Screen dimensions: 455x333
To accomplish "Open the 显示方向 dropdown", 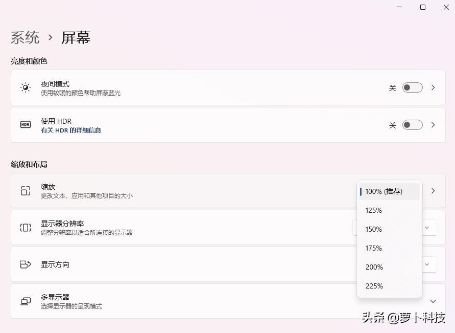I will pos(428,264).
